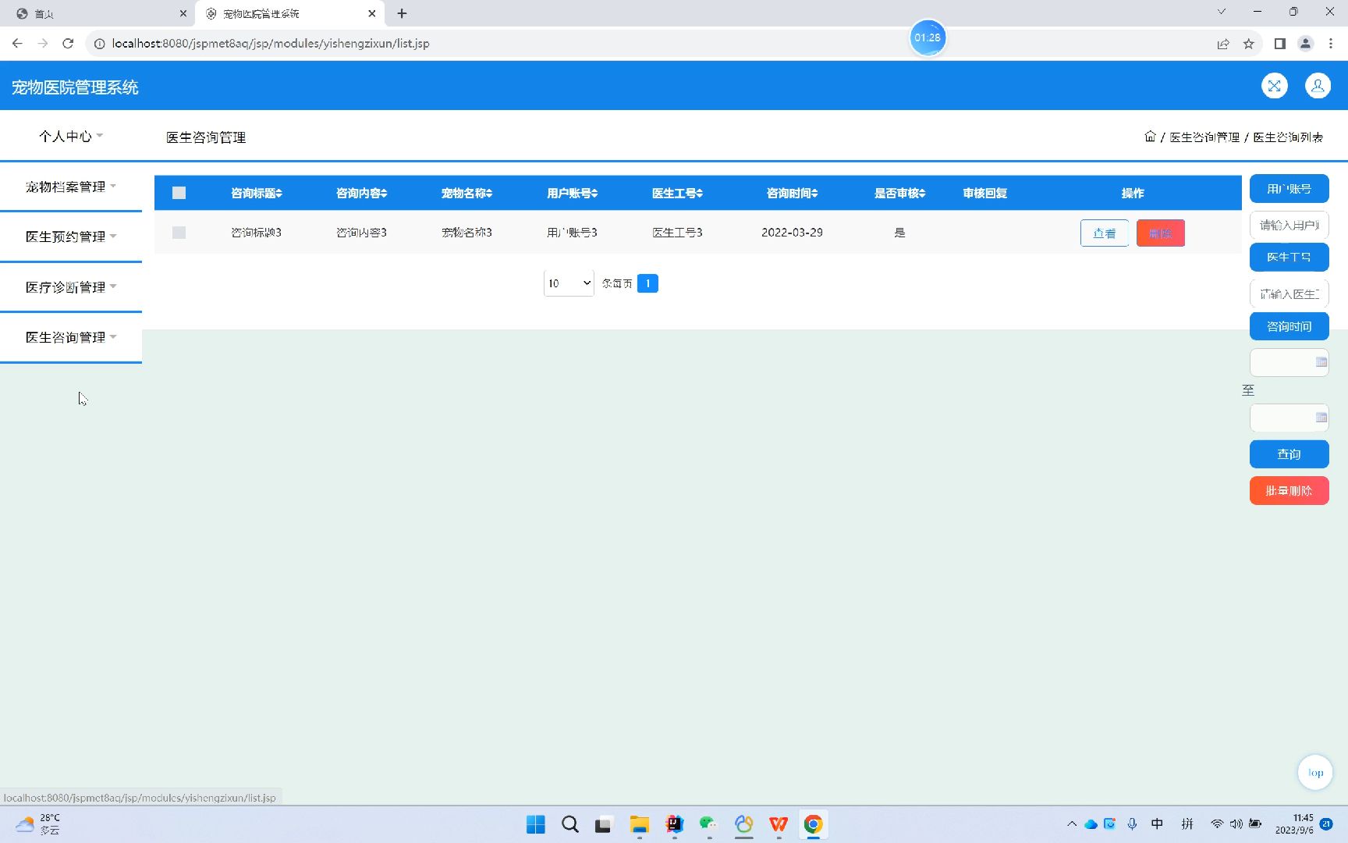The height and width of the screenshot is (843, 1348).
Task: Open new browser tab
Action: point(402,13)
